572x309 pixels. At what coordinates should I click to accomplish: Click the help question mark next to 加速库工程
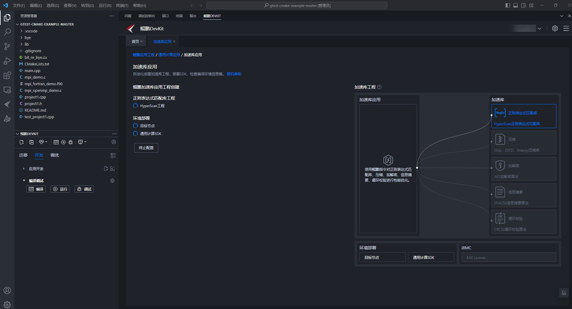click(379, 87)
